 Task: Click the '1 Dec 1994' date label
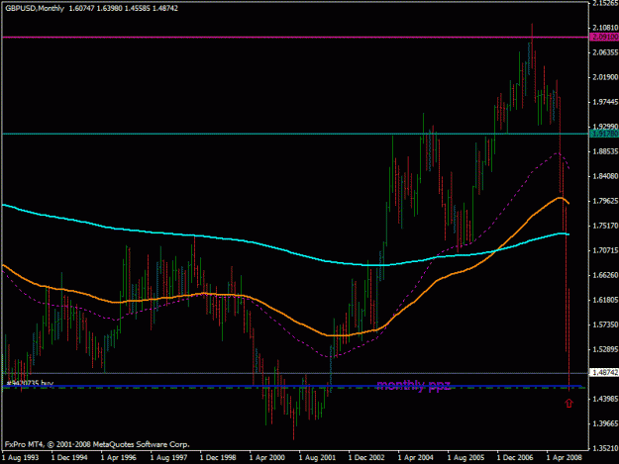click(69, 457)
